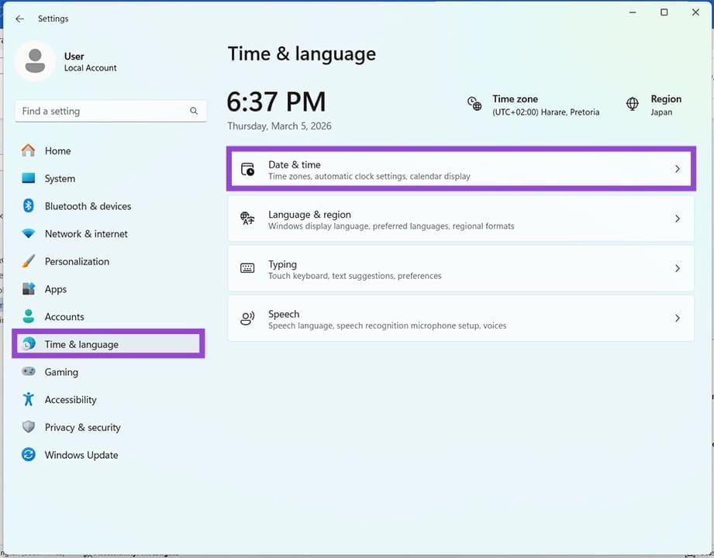Click the Speech microphone icon

tap(246, 318)
